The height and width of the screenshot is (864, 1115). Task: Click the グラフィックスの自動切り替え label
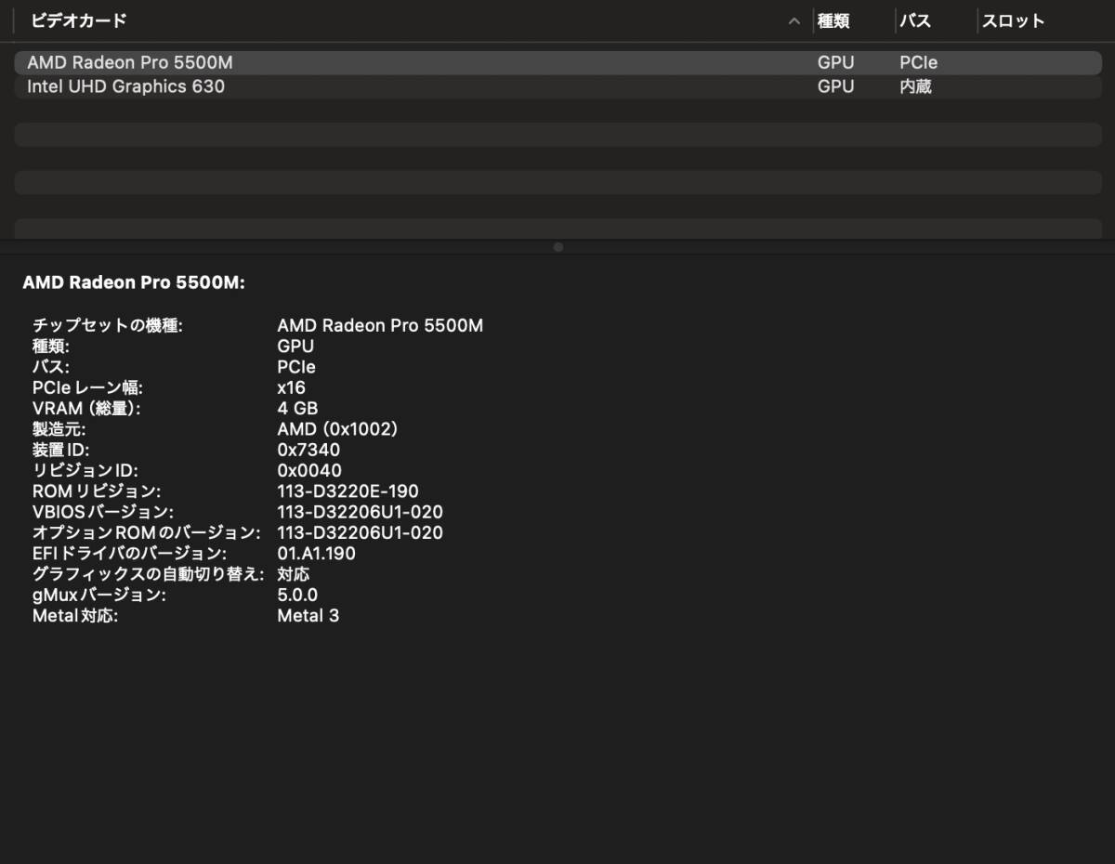pos(149,574)
